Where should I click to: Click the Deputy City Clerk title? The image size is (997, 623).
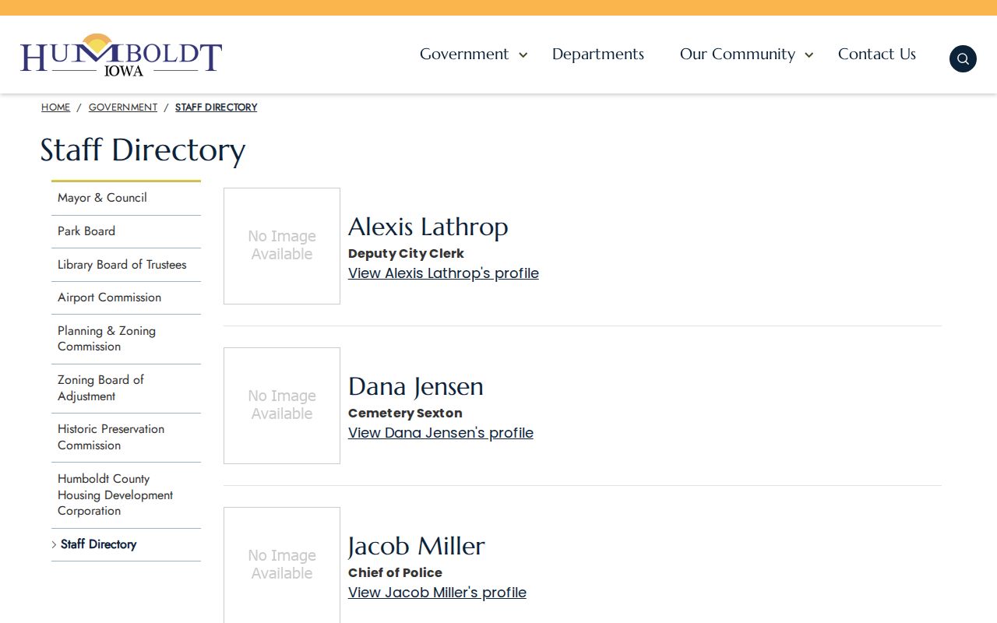(x=406, y=254)
